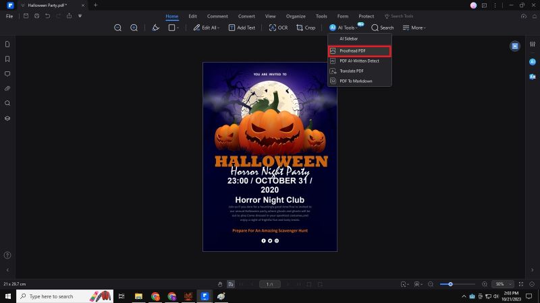
Task: Switch to the View tab
Action: [271, 16]
